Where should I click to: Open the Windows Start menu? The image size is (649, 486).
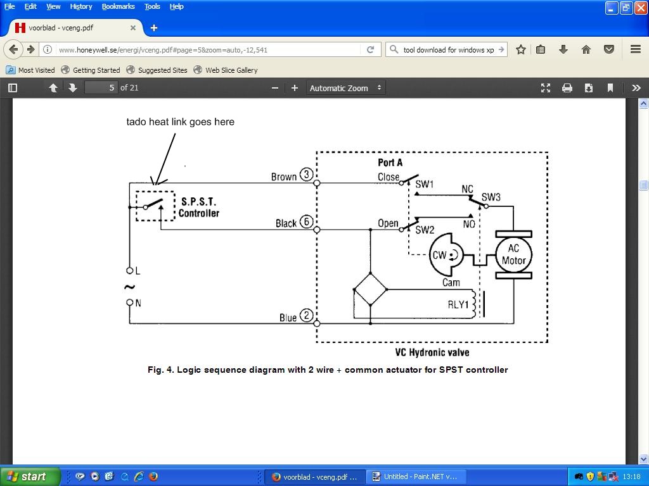(30, 477)
